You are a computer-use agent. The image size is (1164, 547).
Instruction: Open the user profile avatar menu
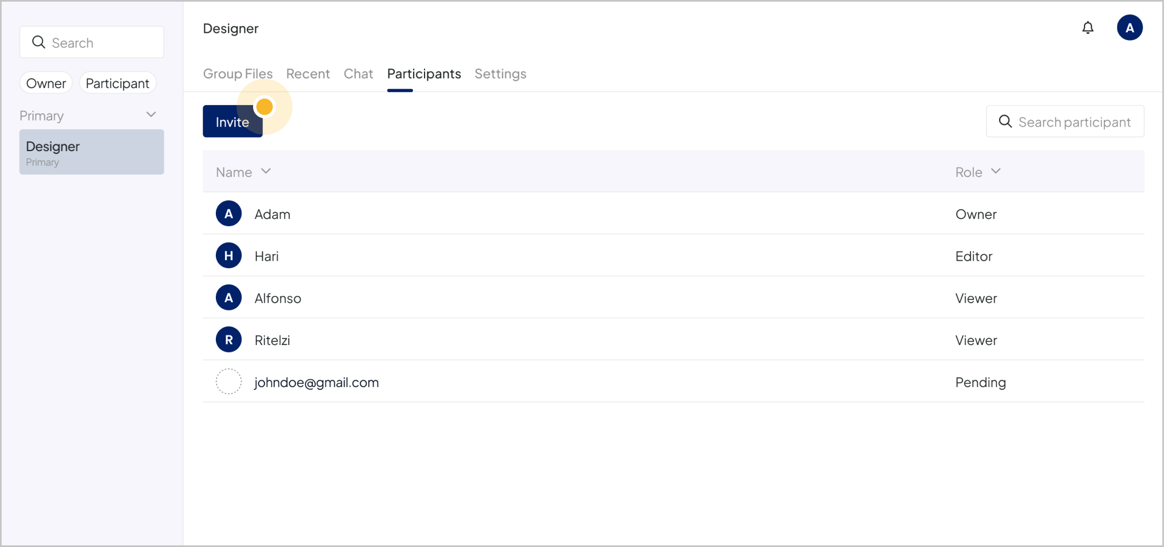coord(1129,28)
